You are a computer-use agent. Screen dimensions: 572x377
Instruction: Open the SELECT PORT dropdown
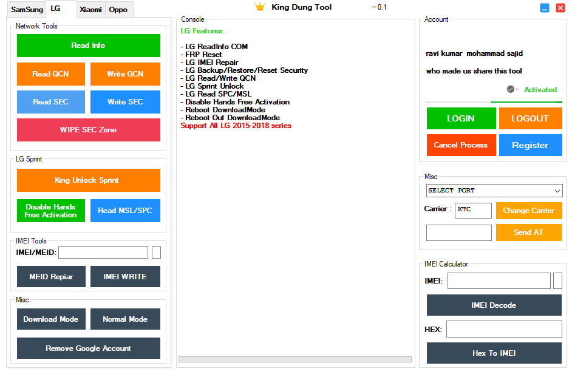pyautogui.click(x=494, y=191)
